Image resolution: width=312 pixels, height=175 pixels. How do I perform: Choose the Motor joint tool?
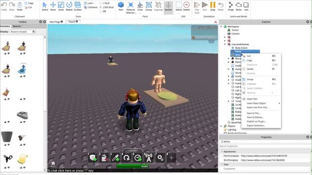238,6
